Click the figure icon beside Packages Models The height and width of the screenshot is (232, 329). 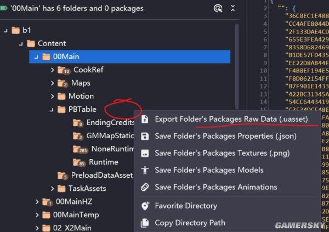pos(145,170)
